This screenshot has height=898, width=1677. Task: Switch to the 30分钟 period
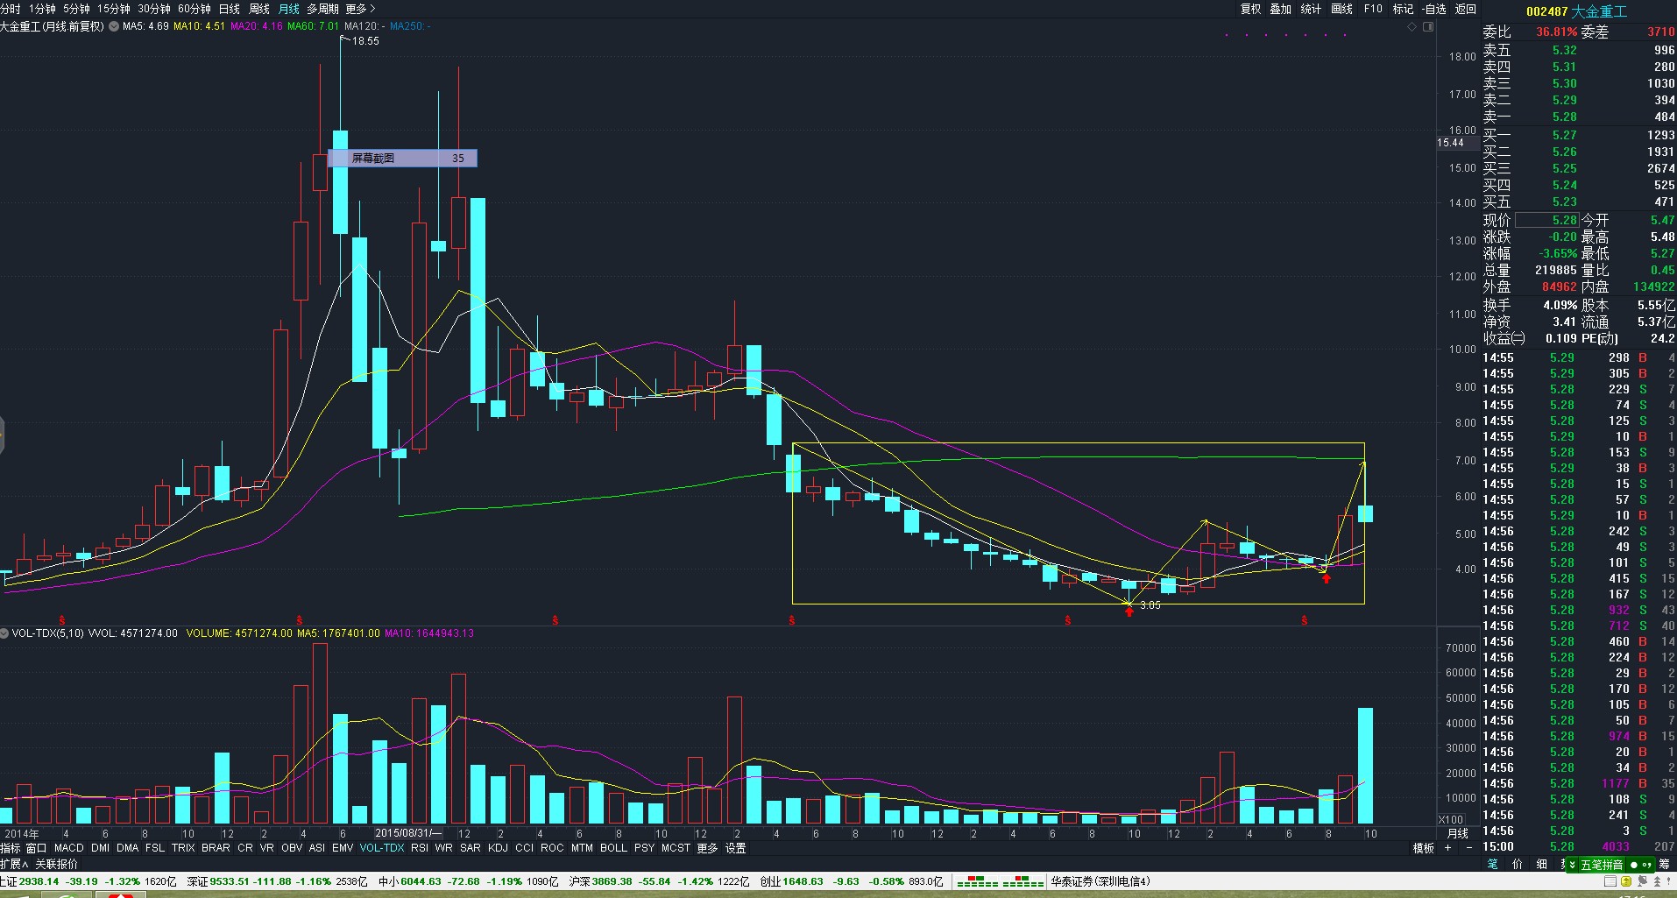154,9
